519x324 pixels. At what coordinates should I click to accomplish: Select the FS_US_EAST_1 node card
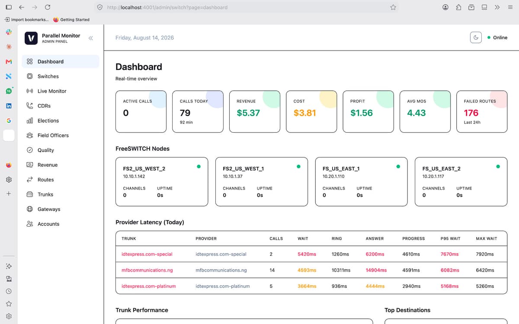(361, 181)
